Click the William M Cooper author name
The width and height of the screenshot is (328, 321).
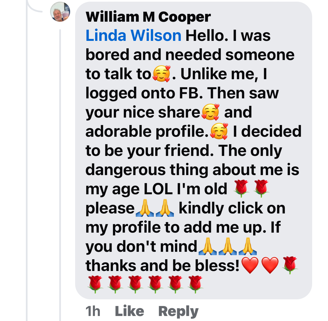pyautogui.click(x=148, y=17)
